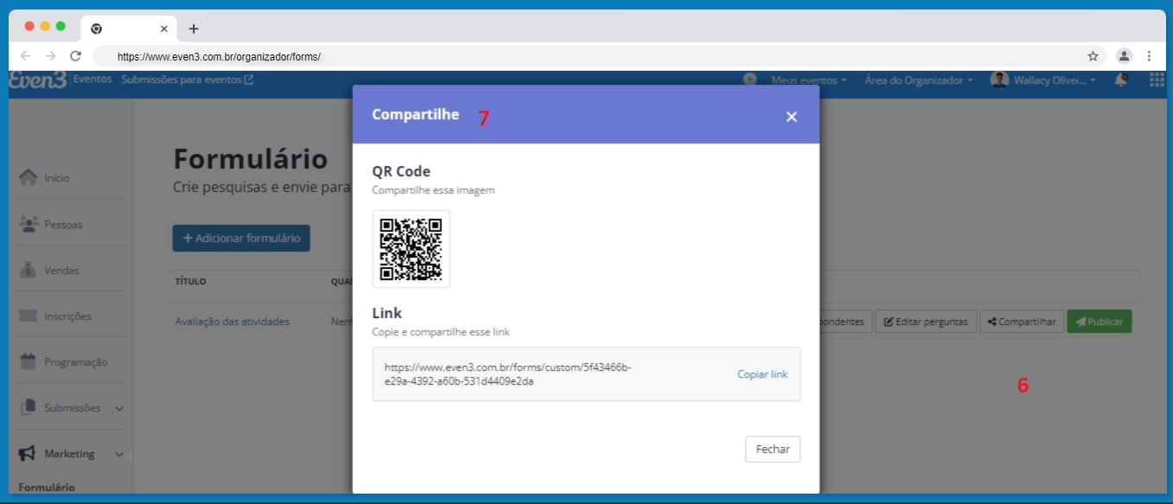This screenshot has height=504, width=1173.
Task: Publish the form with Publicar
Action: coord(1099,322)
